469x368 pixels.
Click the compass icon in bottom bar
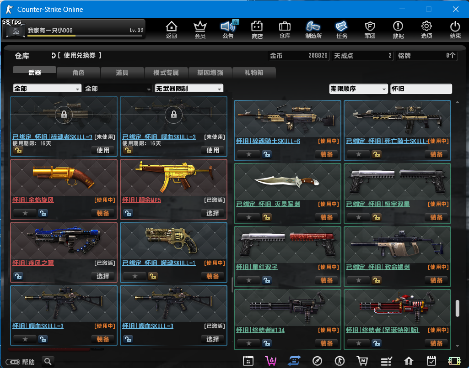pyautogui.click(x=317, y=361)
